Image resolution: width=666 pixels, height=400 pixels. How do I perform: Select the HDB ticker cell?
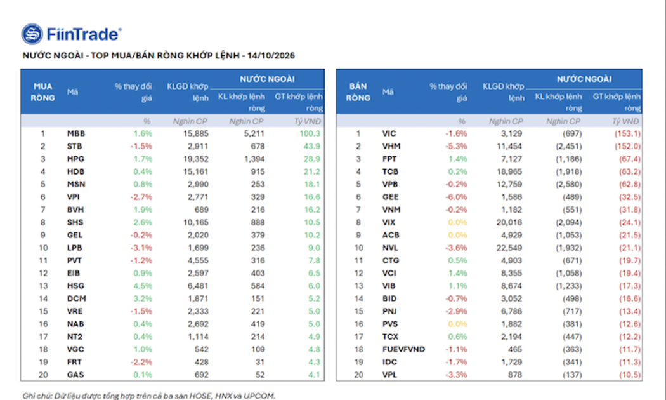tap(75, 171)
